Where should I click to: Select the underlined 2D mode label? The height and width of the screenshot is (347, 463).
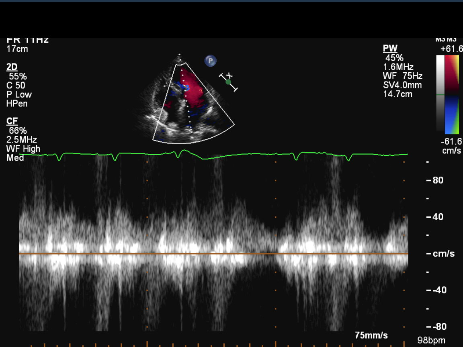click(x=12, y=67)
